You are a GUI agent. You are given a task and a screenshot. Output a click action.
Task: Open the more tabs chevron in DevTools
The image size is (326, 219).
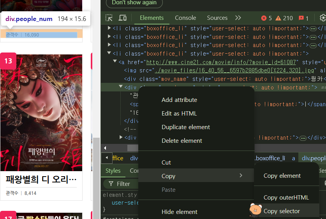click(238, 18)
